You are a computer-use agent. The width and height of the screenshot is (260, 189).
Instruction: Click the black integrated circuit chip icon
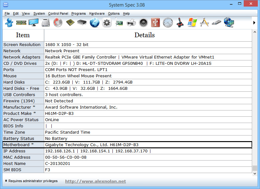click(x=82, y=22)
